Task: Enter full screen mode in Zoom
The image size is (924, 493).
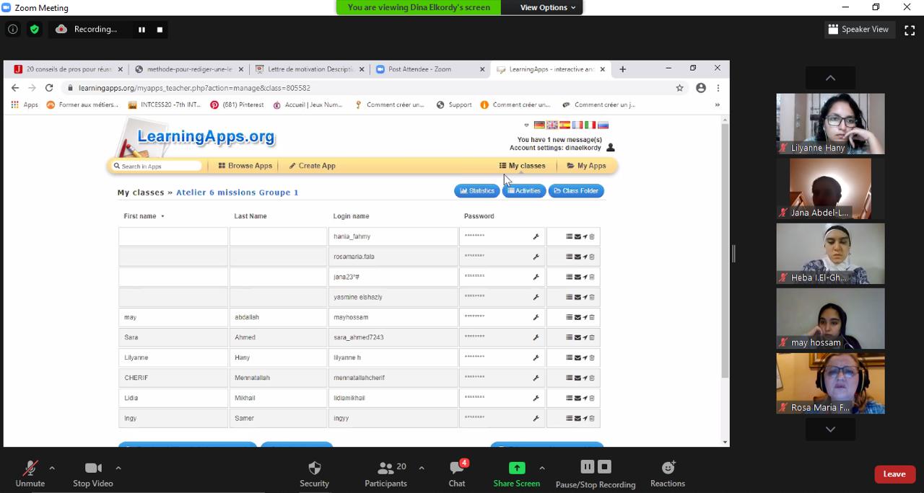Action: [910, 30]
